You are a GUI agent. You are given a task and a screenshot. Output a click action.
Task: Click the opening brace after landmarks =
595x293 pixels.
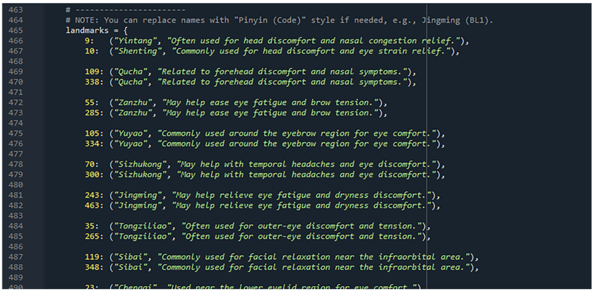point(126,31)
